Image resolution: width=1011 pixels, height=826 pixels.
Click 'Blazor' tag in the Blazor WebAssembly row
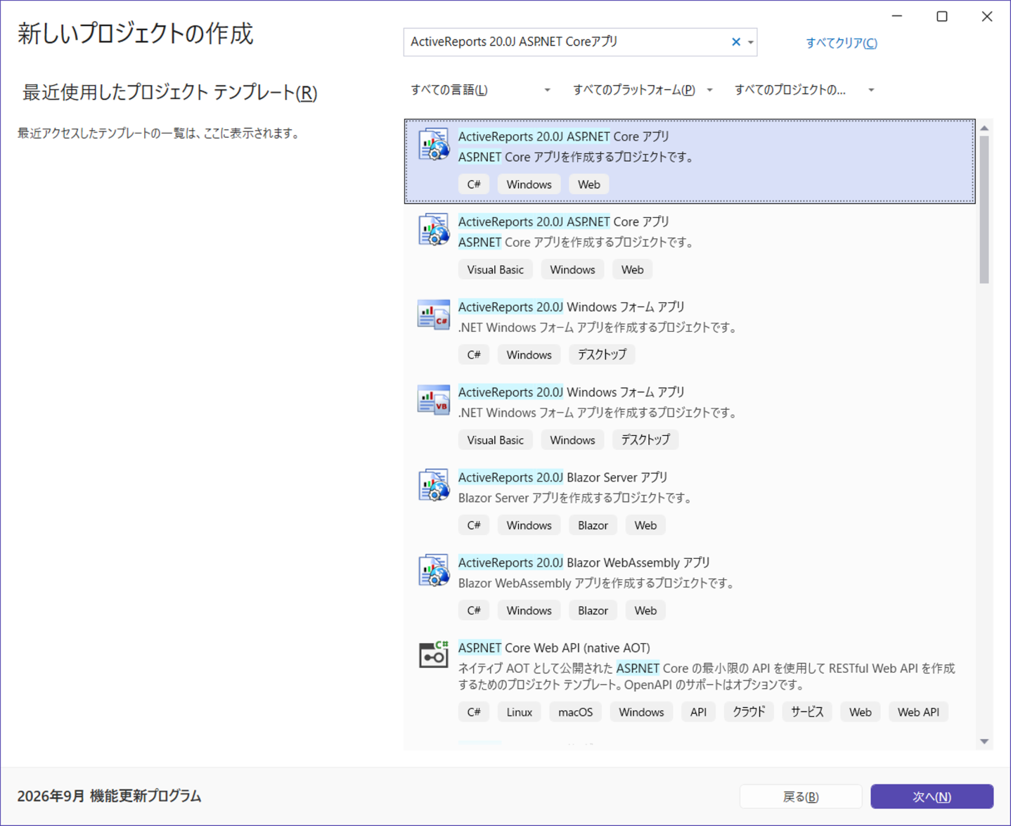593,610
